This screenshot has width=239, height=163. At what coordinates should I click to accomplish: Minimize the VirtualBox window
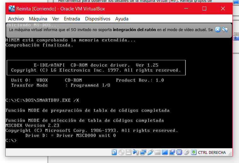point(186,8)
